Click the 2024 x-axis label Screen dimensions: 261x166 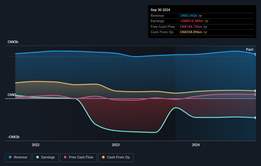click(196, 145)
